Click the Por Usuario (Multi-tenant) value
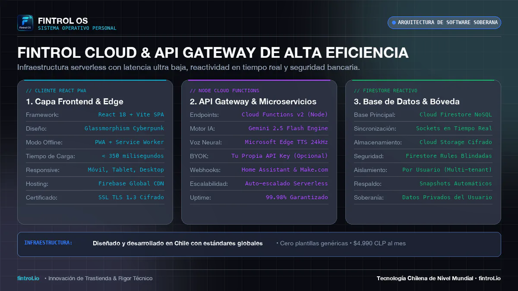Viewport: 518px width, 291px height. click(x=447, y=170)
